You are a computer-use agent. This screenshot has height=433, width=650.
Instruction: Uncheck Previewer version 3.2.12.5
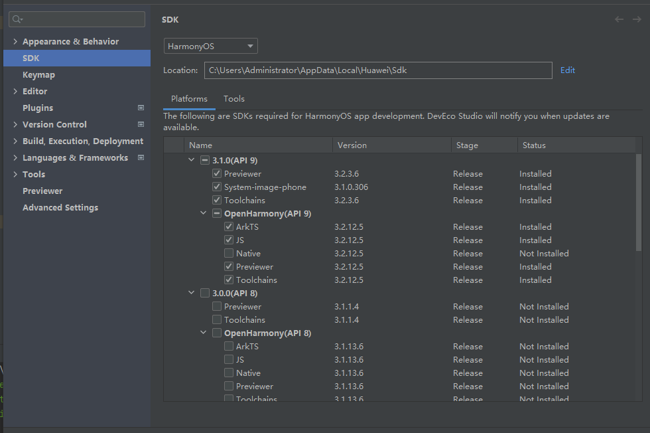(229, 266)
